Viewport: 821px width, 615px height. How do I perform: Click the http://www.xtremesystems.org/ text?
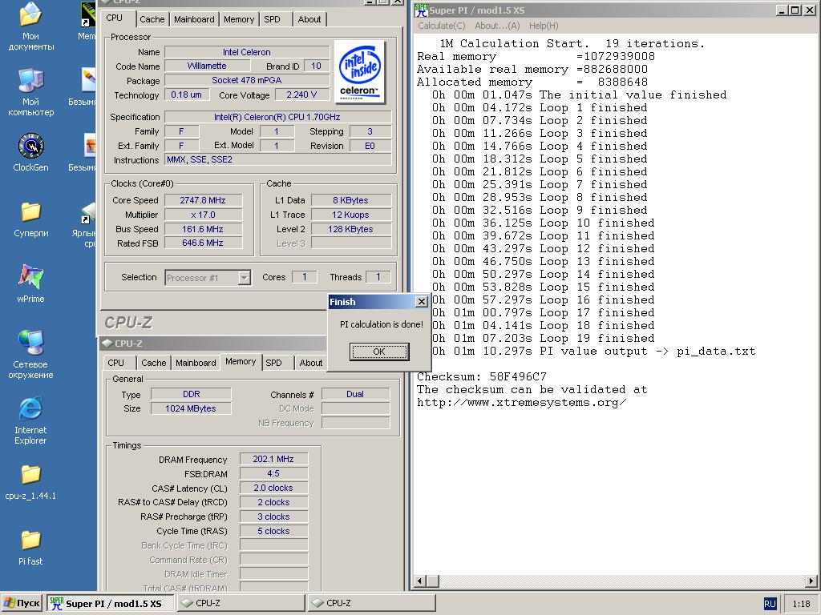pyautogui.click(x=521, y=402)
